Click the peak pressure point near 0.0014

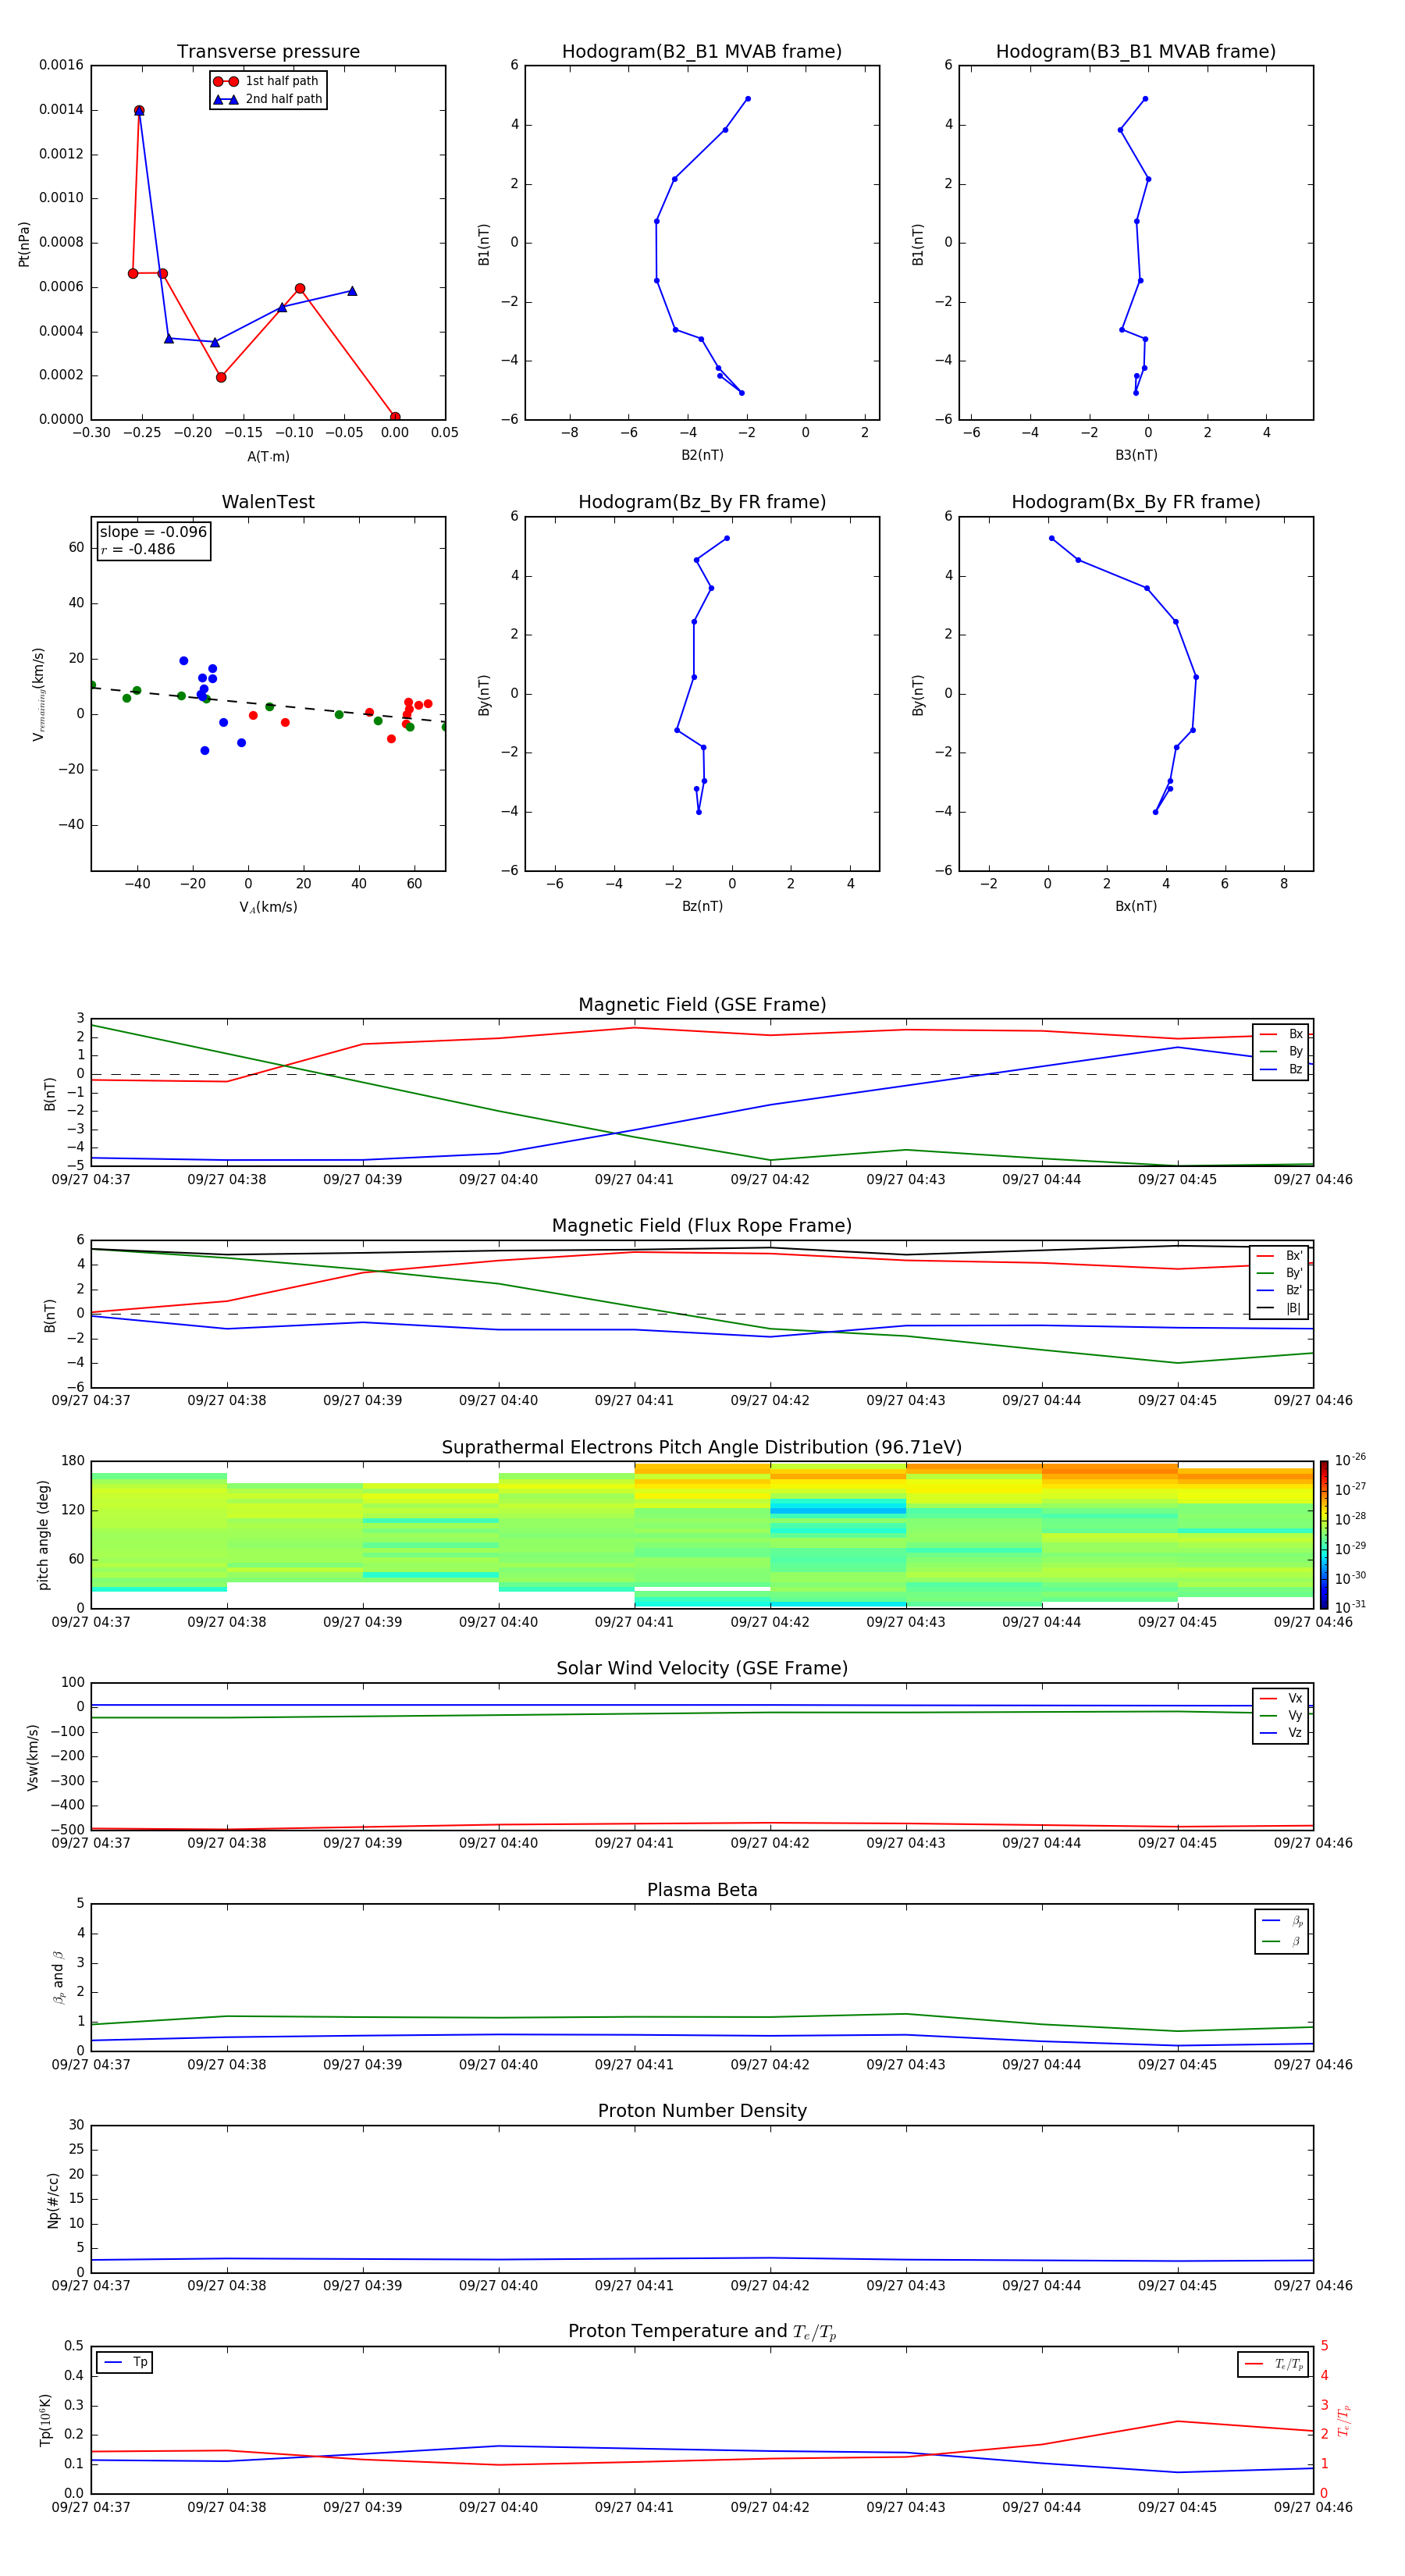[x=139, y=110]
